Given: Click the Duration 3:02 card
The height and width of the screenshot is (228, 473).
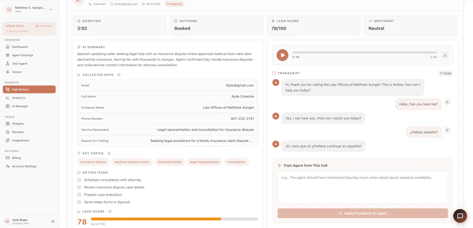Looking at the screenshot, I should tap(119, 25).
